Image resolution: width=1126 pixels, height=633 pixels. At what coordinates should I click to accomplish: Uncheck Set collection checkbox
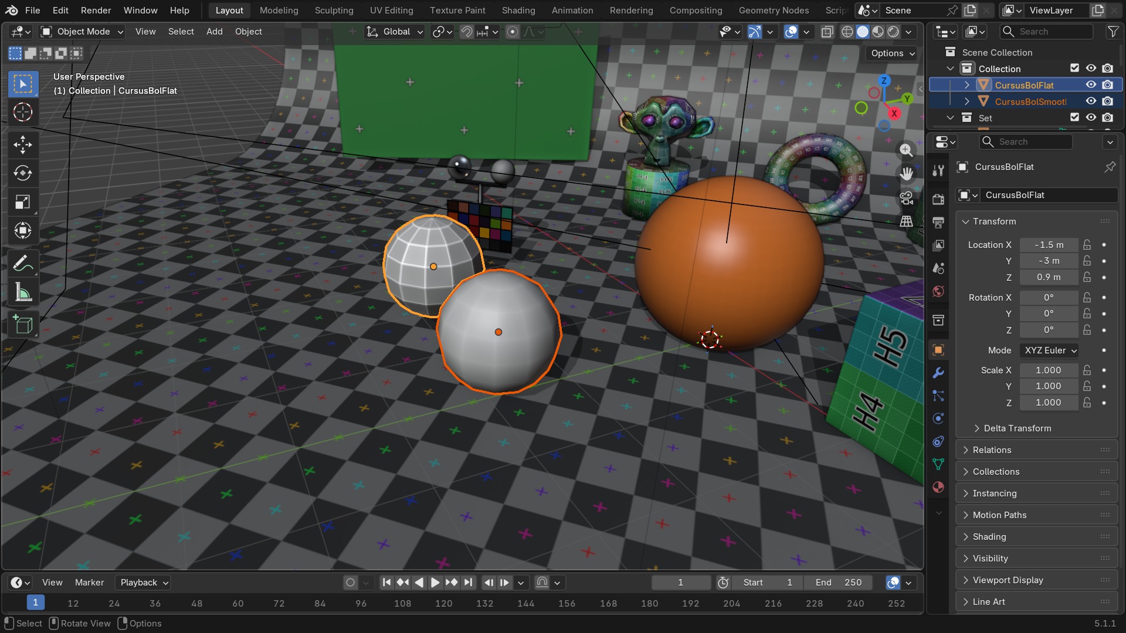click(1074, 118)
